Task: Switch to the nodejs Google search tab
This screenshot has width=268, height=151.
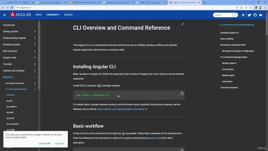Action: coord(151,3)
